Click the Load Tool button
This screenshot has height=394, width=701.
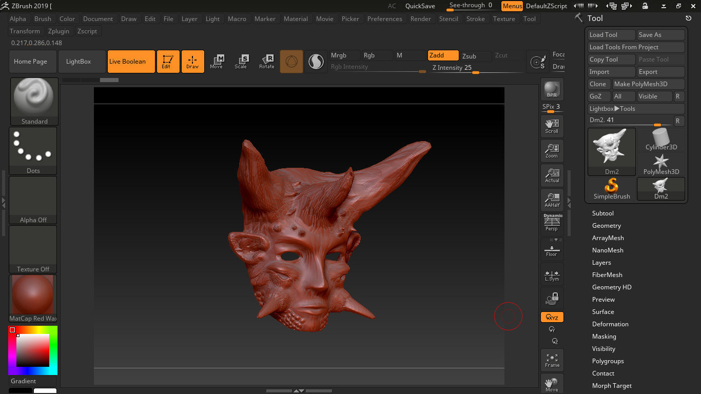click(x=612, y=35)
